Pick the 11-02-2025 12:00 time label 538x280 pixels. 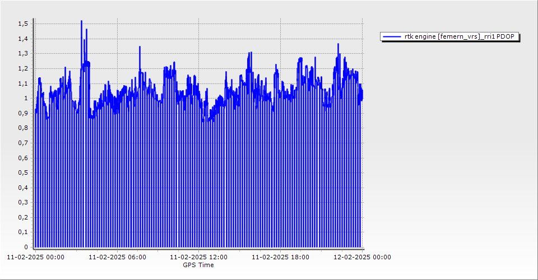click(198, 258)
